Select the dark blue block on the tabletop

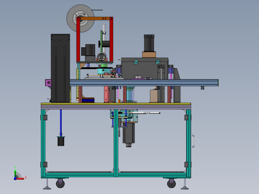click(88, 100)
